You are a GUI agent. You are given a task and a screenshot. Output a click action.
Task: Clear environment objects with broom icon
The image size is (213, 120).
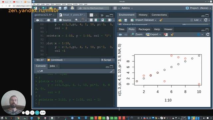click(x=161, y=20)
